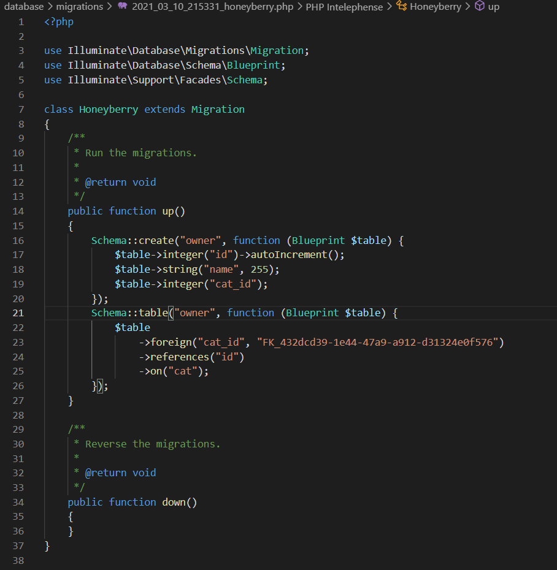The image size is (557, 570).
Task: Select the 'up' method breadcrumb
Action: point(494,7)
